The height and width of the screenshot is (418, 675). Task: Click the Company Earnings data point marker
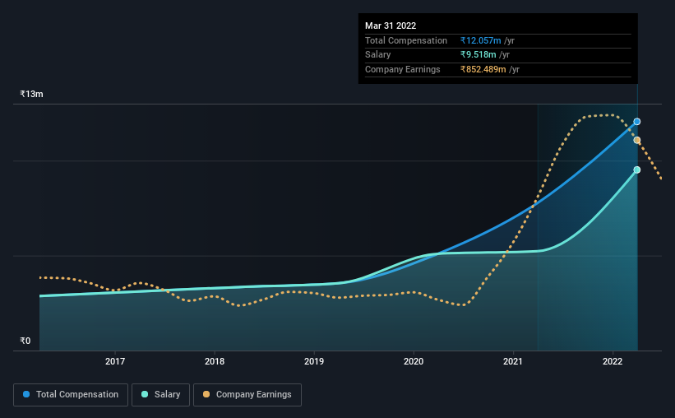[636, 140]
